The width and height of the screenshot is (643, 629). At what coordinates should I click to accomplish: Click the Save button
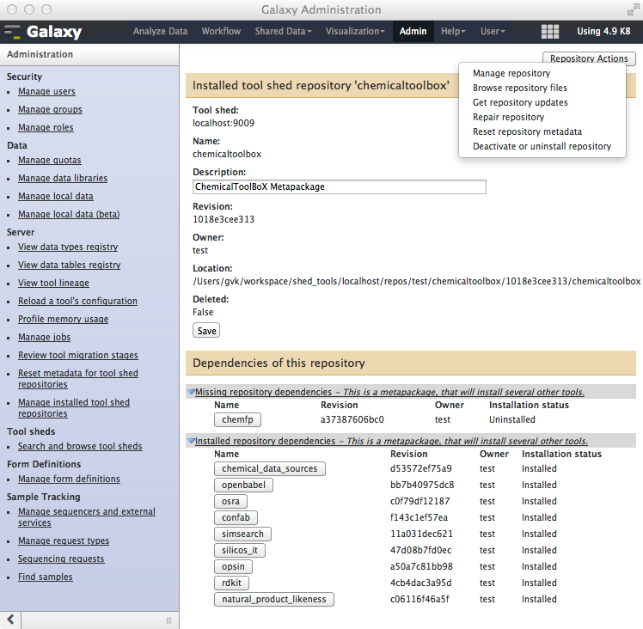click(206, 331)
